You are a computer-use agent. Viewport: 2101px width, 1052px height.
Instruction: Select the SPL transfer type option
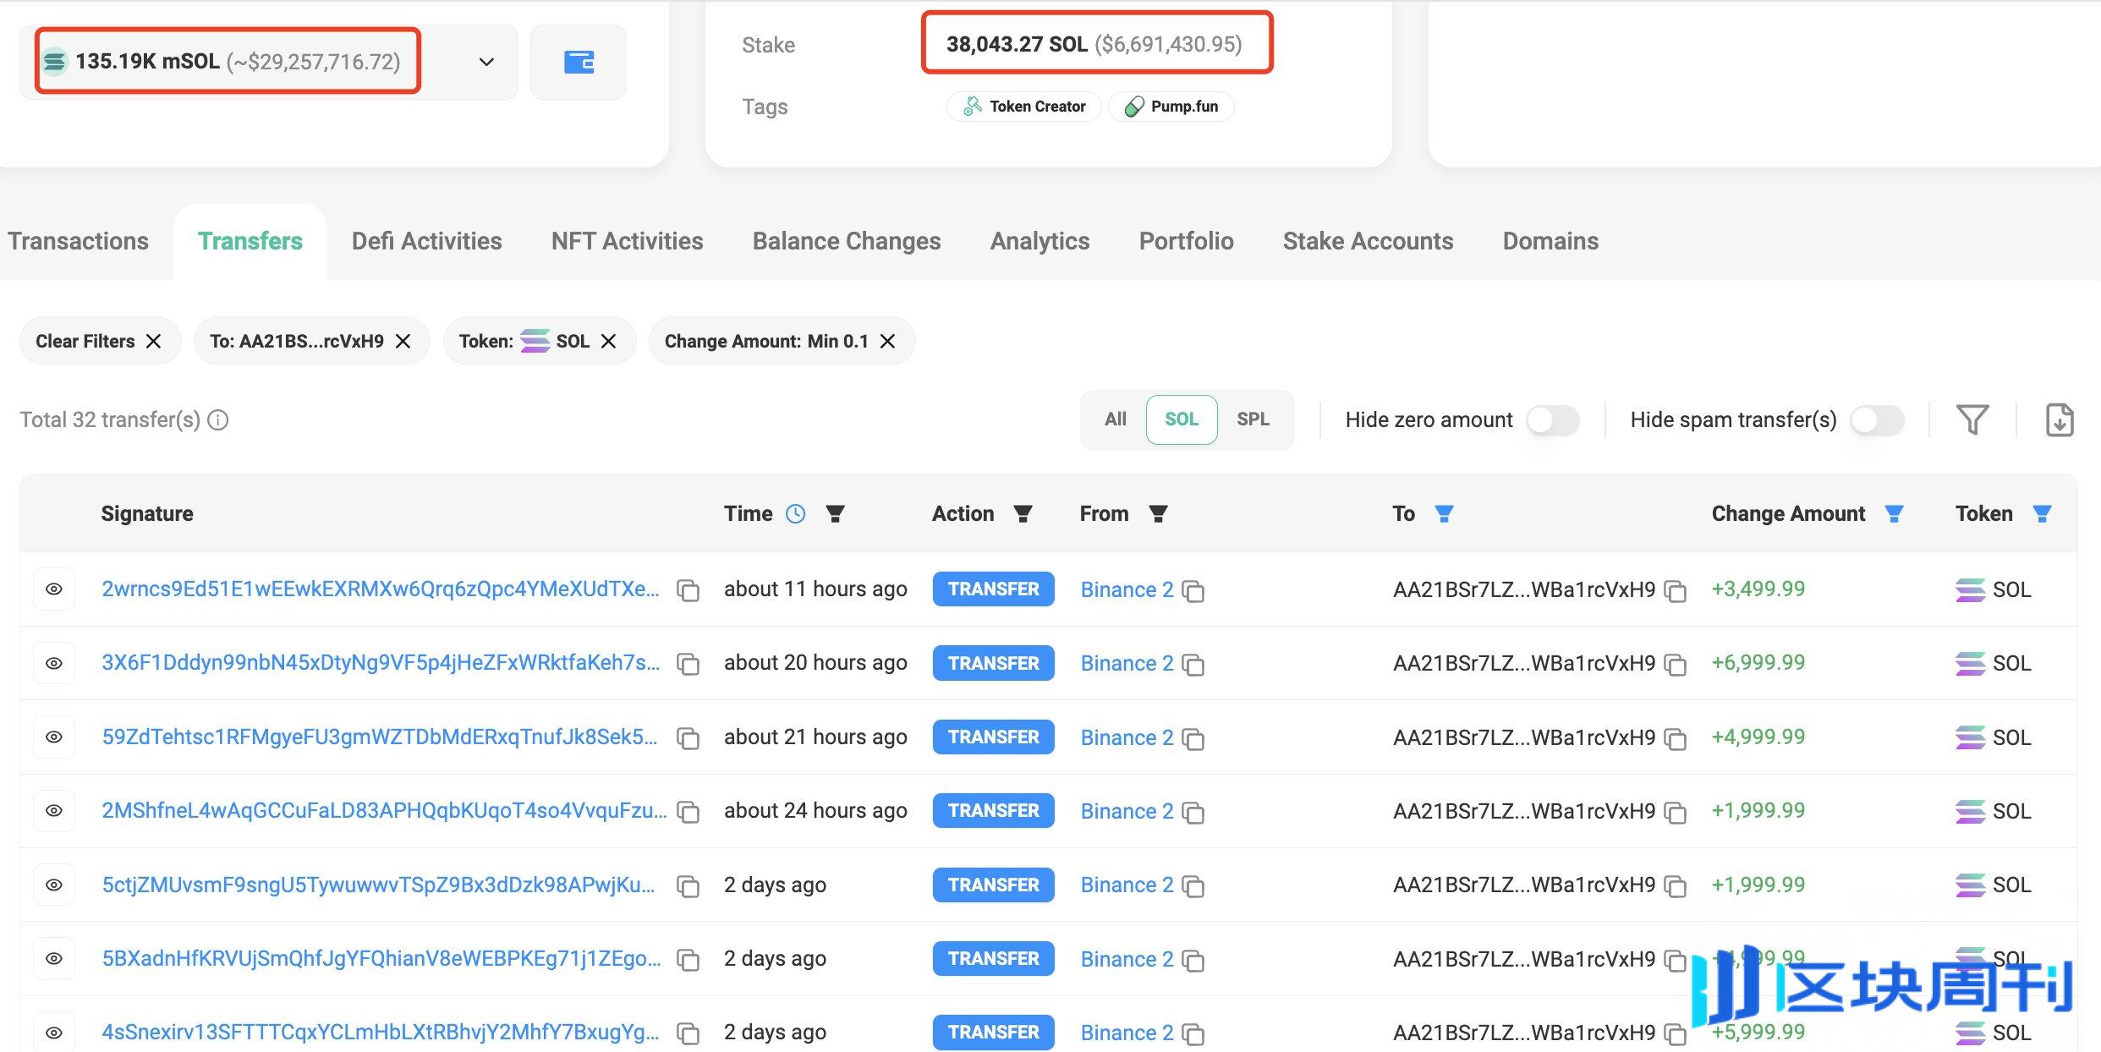1253,419
